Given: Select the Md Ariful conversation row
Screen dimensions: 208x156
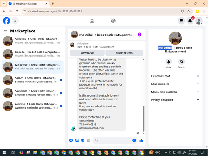Looking at the screenshot, I should 32,67.
